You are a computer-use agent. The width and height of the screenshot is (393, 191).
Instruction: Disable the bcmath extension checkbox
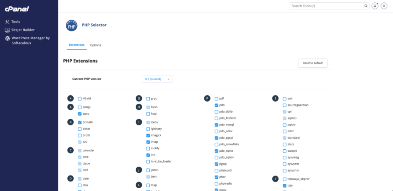80,122
